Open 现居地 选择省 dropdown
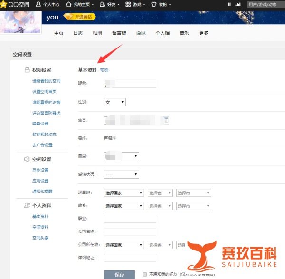The width and height of the screenshot is (285, 279). tap(160, 193)
